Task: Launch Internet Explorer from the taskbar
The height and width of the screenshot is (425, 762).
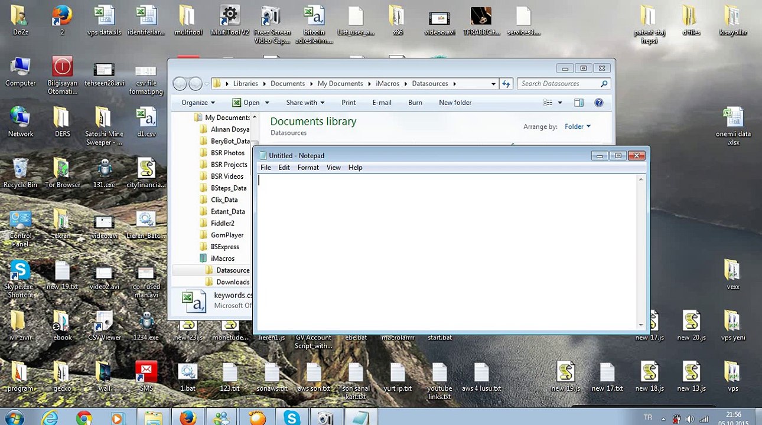Action: 50,418
